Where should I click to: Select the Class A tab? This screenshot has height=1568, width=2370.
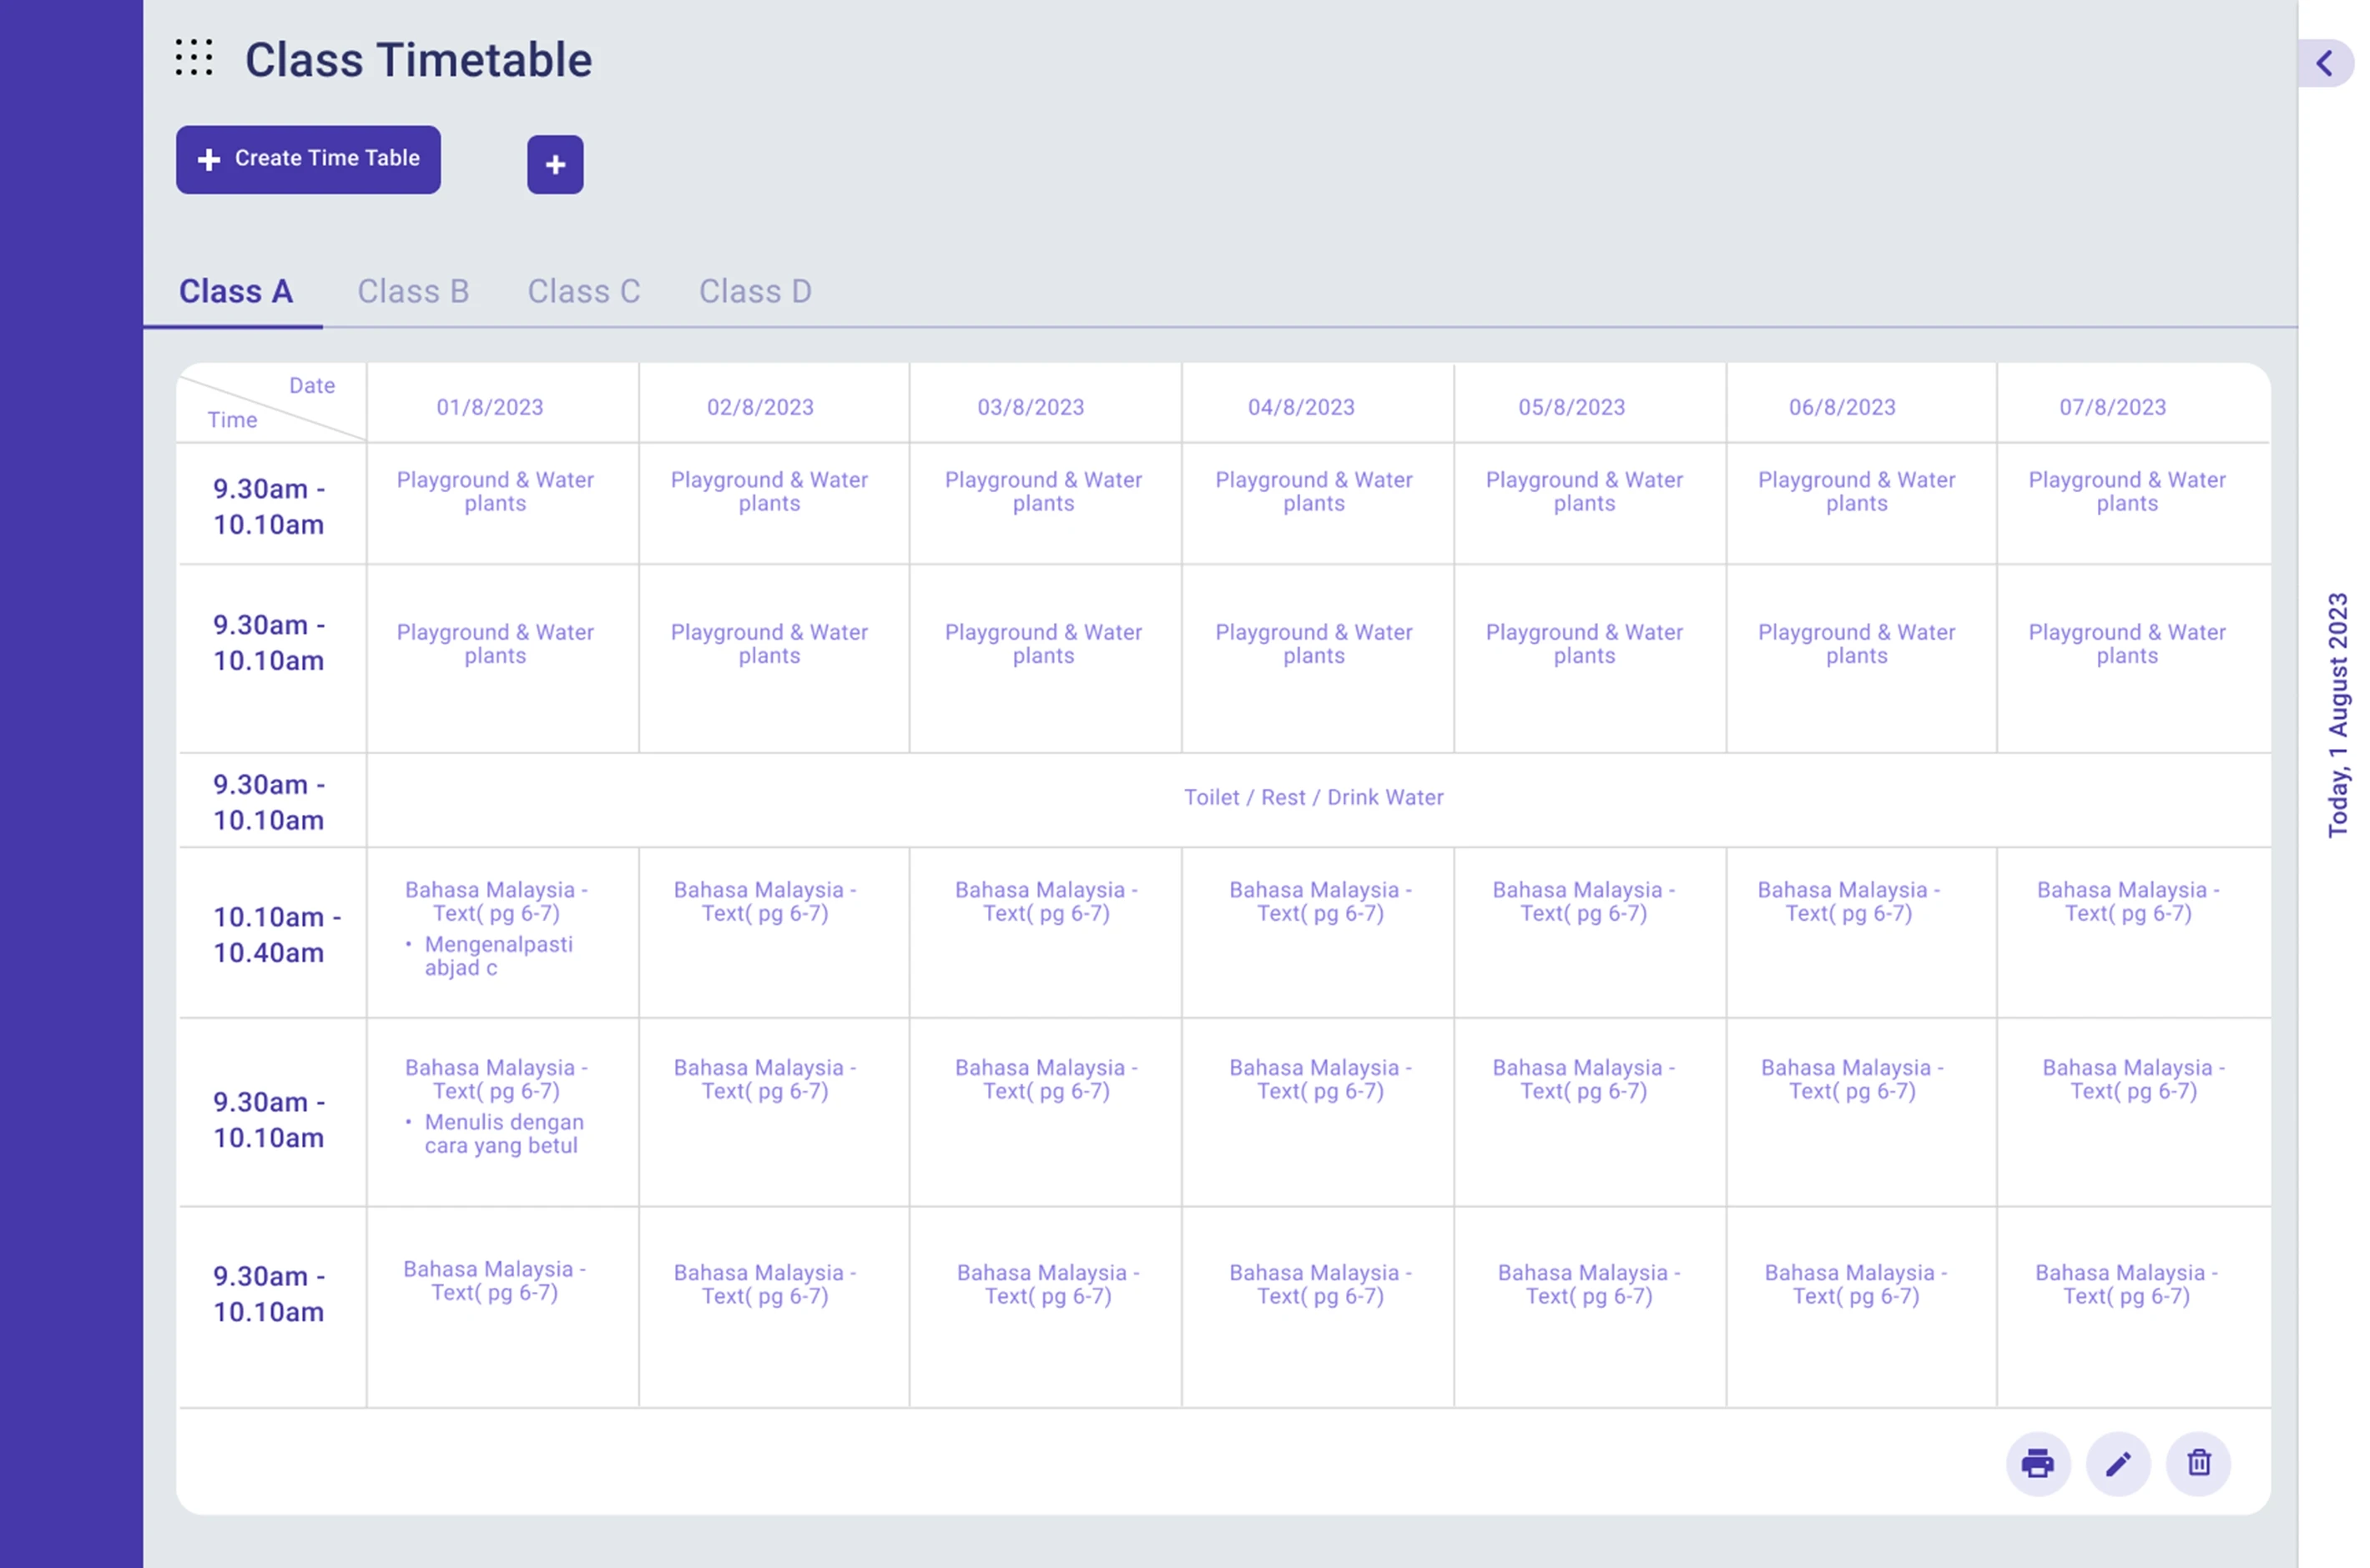coord(235,291)
